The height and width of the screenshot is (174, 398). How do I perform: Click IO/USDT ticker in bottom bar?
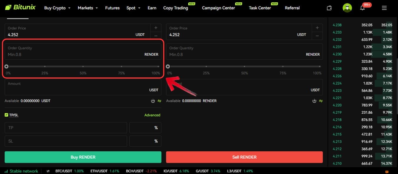[x=176, y=171]
